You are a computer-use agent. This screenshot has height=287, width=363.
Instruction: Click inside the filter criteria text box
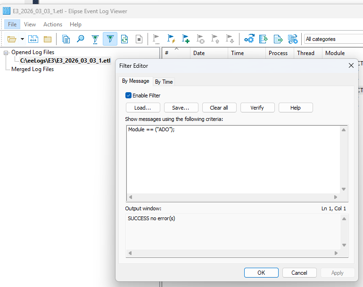coord(233,160)
